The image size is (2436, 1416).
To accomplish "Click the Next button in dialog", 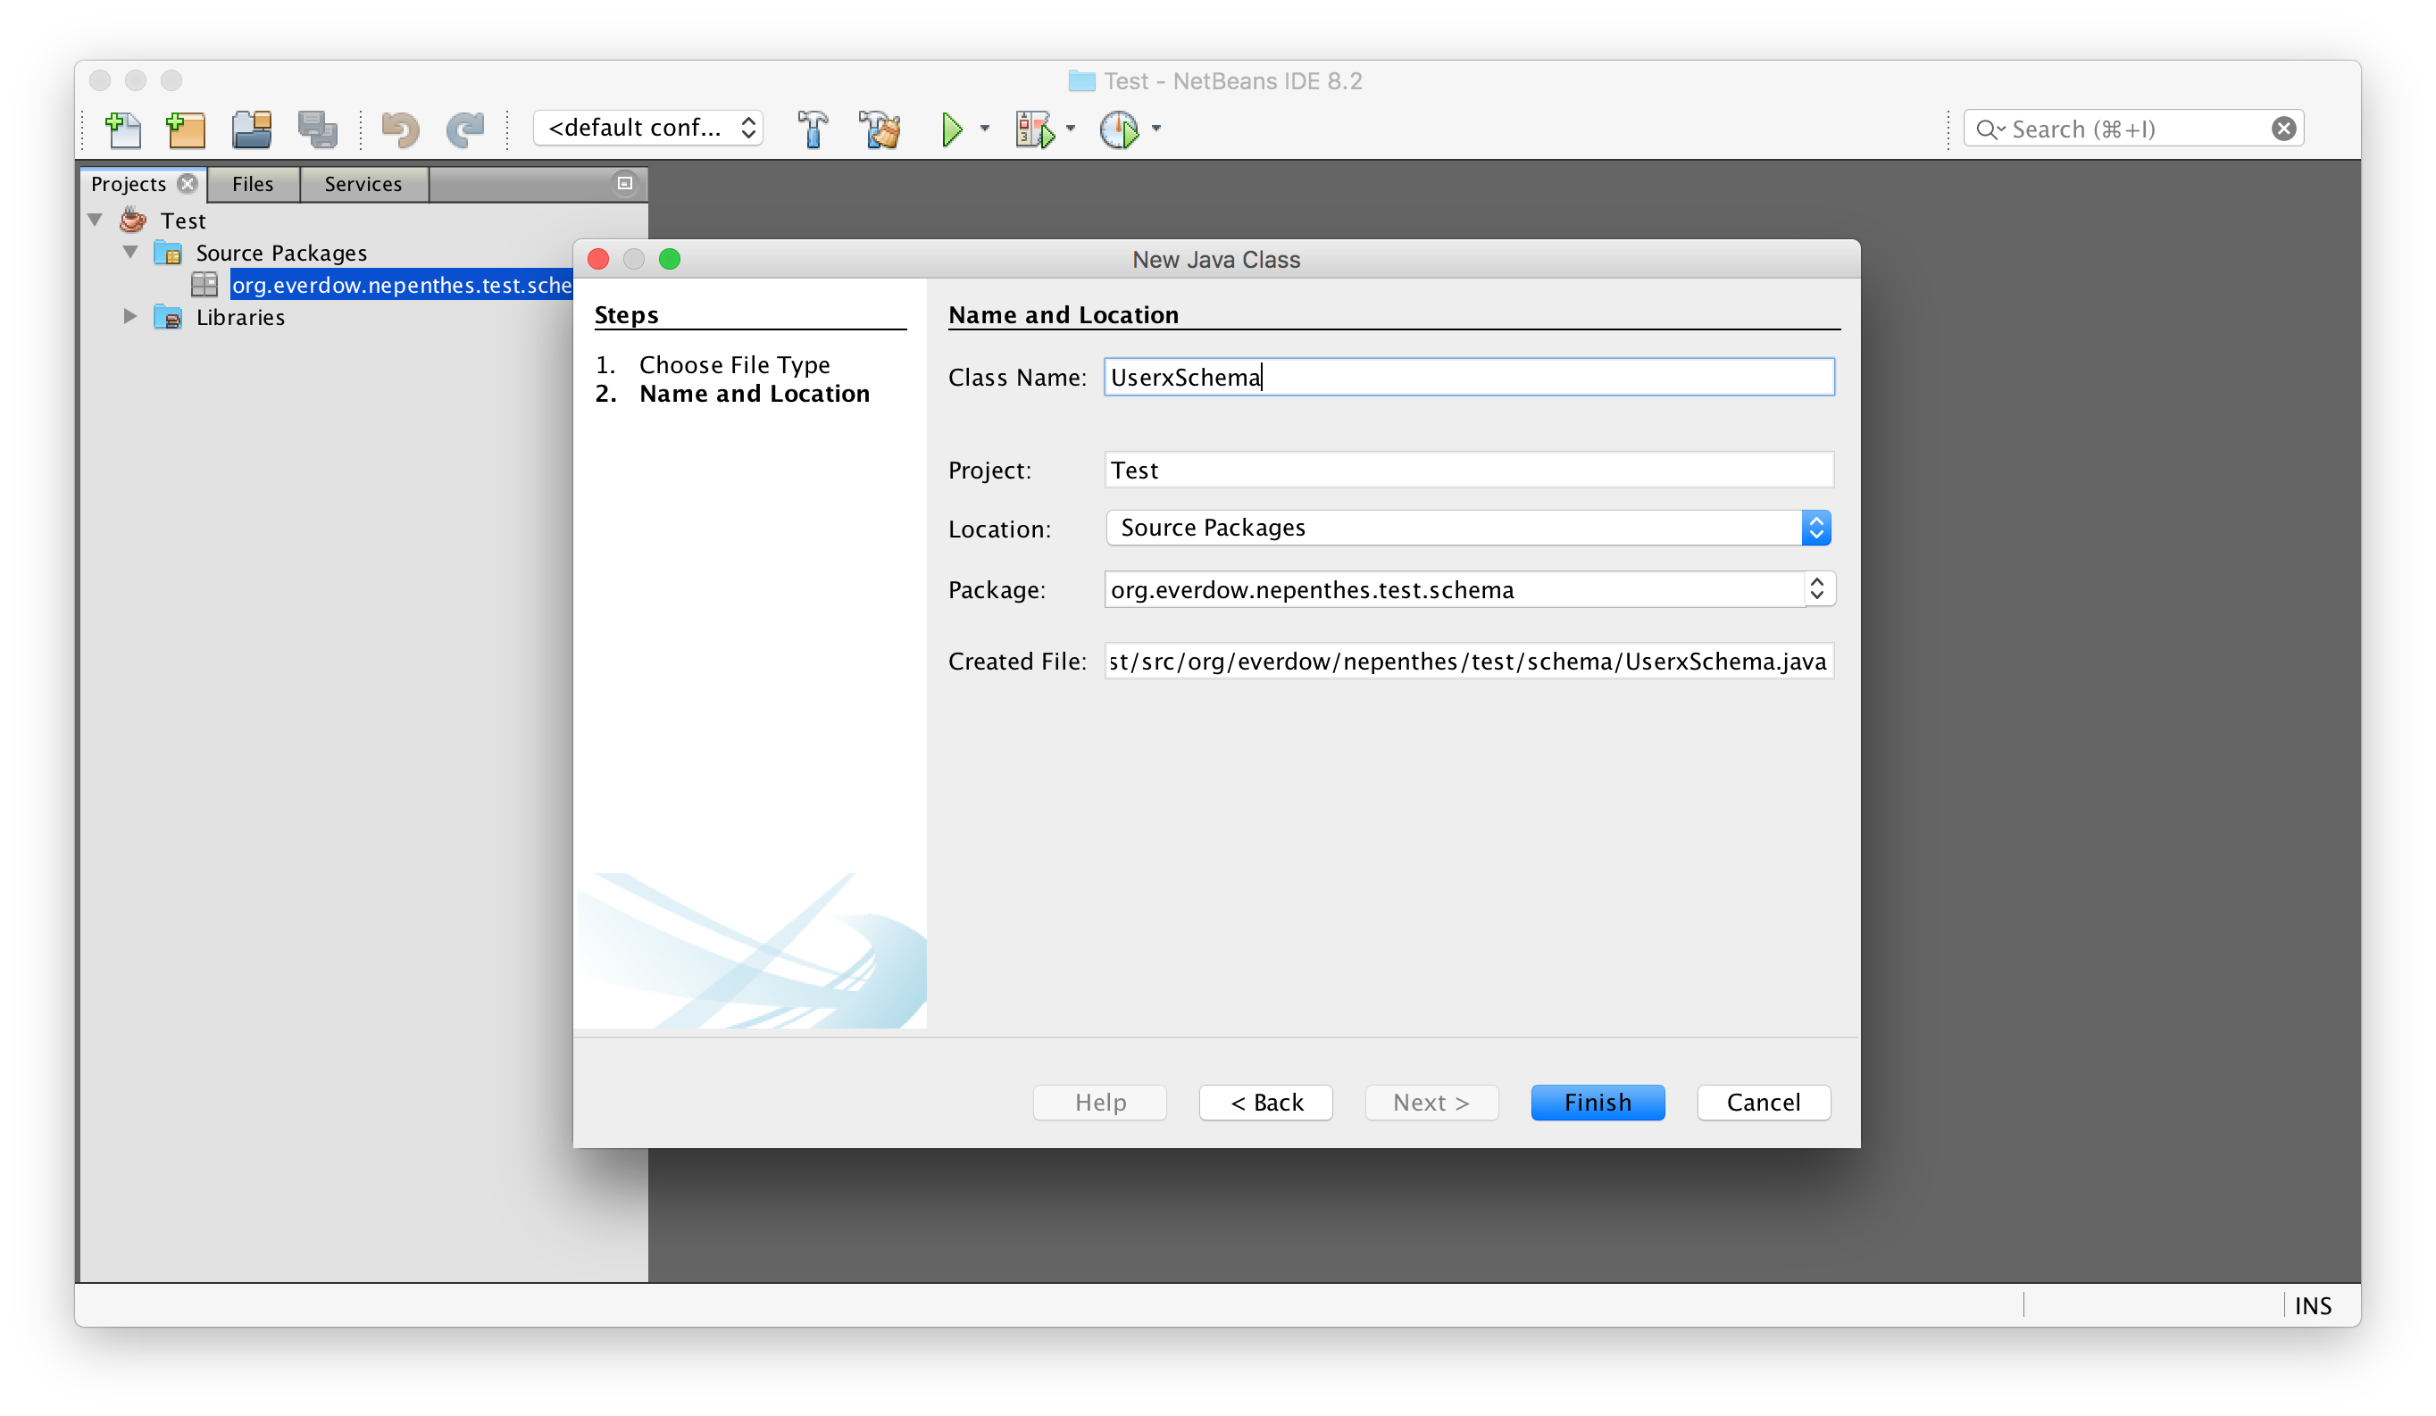I will pyautogui.click(x=1431, y=1103).
